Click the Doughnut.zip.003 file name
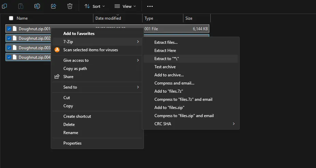 (x=34, y=48)
